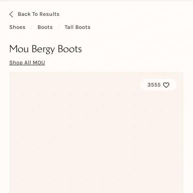Jump to Shoes category
The height and width of the screenshot is (193, 193).
click(x=17, y=27)
